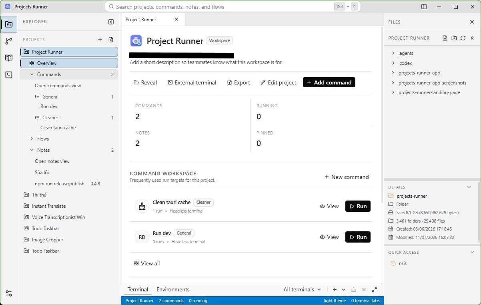
Task: Focus the search projects input field
Action: tap(233, 7)
